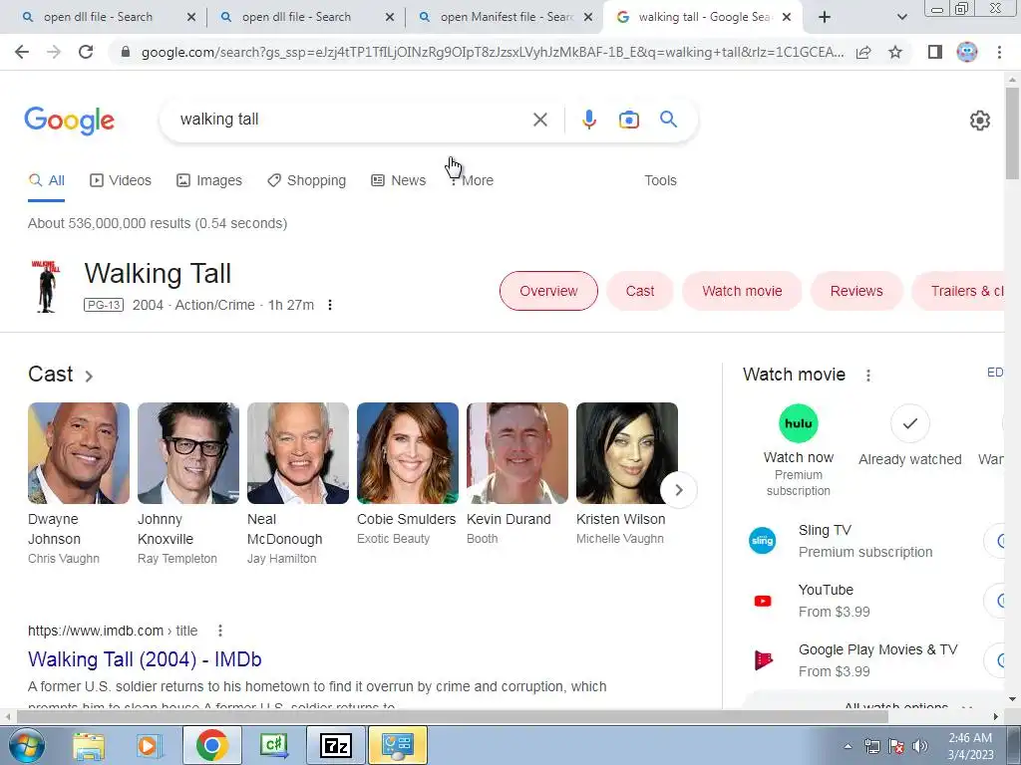The width and height of the screenshot is (1021, 765).
Task: Switch to the Videos results tab
Action: tap(121, 180)
